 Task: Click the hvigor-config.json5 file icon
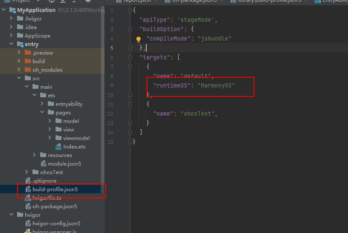[x=28, y=224]
